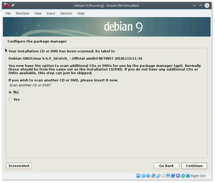Select the "No" radio option
The height and width of the screenshot is (183, 215).
pyautogui.click(x=10, y=92)
